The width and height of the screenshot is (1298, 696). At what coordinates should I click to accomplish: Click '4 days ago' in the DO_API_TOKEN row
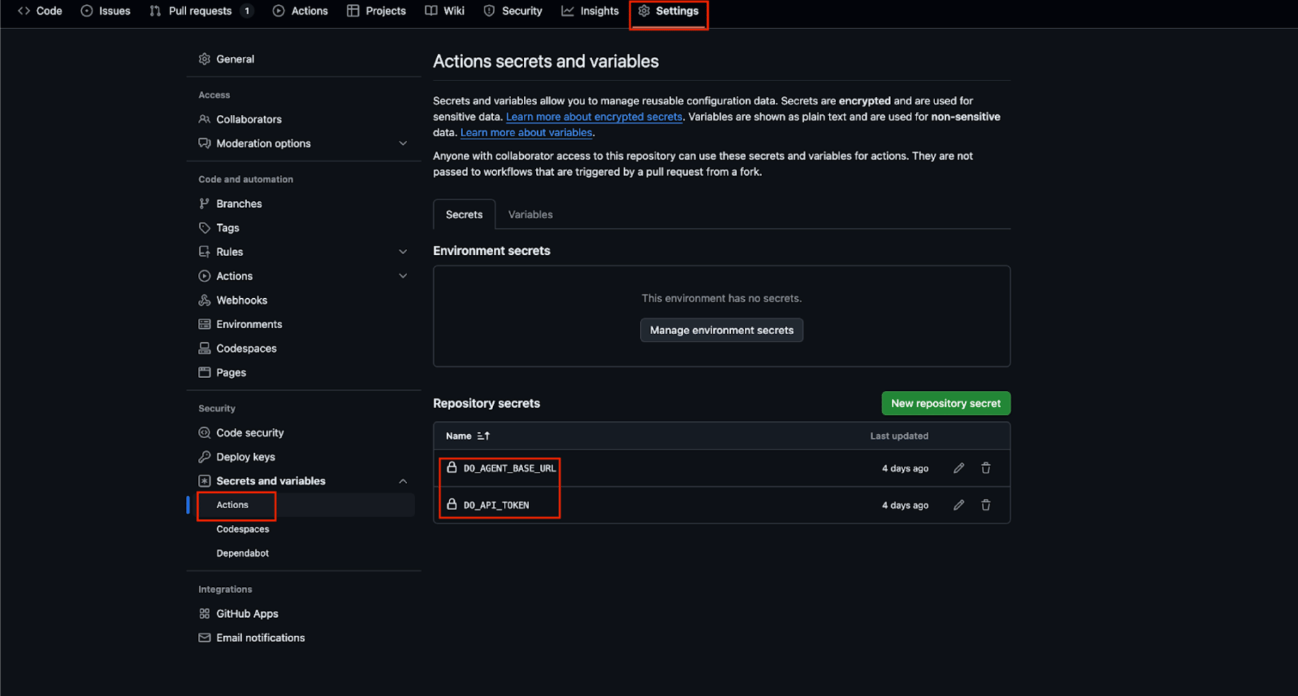905,506
